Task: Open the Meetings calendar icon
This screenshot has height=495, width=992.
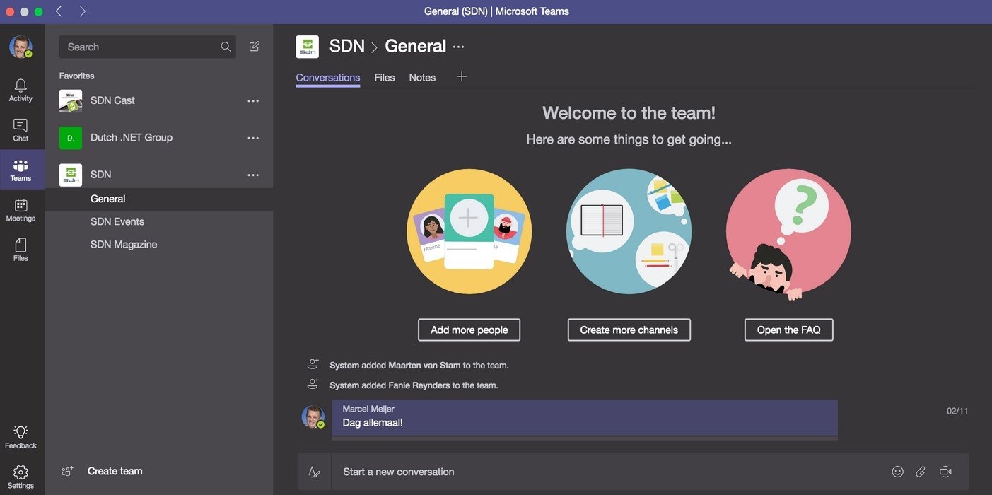Action: pos(21,205)
